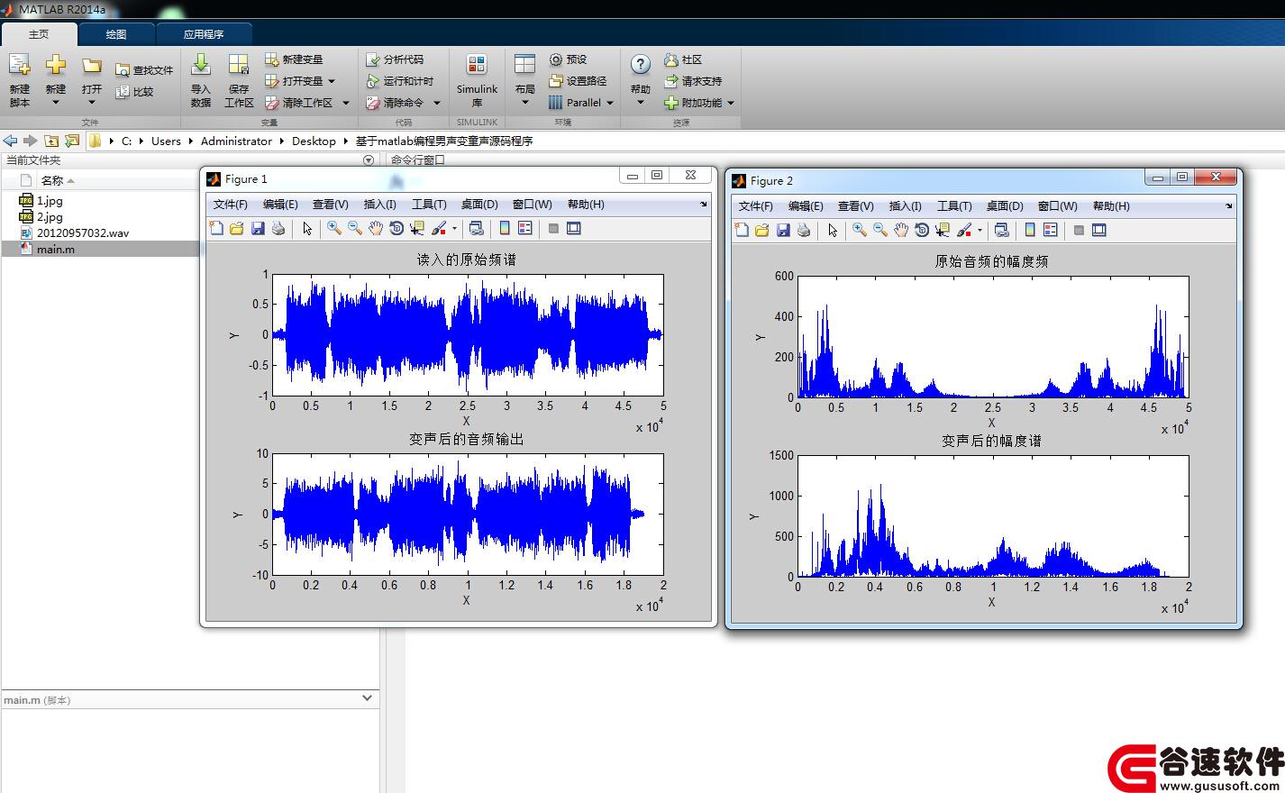Expand Clear Commands (清除命令) dropdown arrow
Screen dimensions: 1285x793
click(x=437, y=103)
